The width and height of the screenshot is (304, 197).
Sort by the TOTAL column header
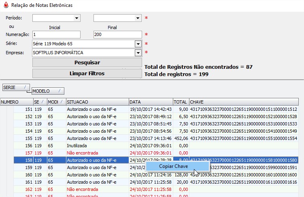tap(181, 102)
